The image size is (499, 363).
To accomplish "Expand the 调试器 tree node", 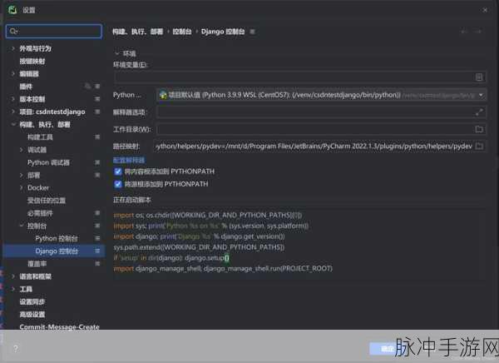I will 22,150.
